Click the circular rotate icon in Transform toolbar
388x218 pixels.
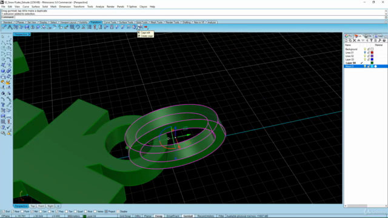pos(78,27)
